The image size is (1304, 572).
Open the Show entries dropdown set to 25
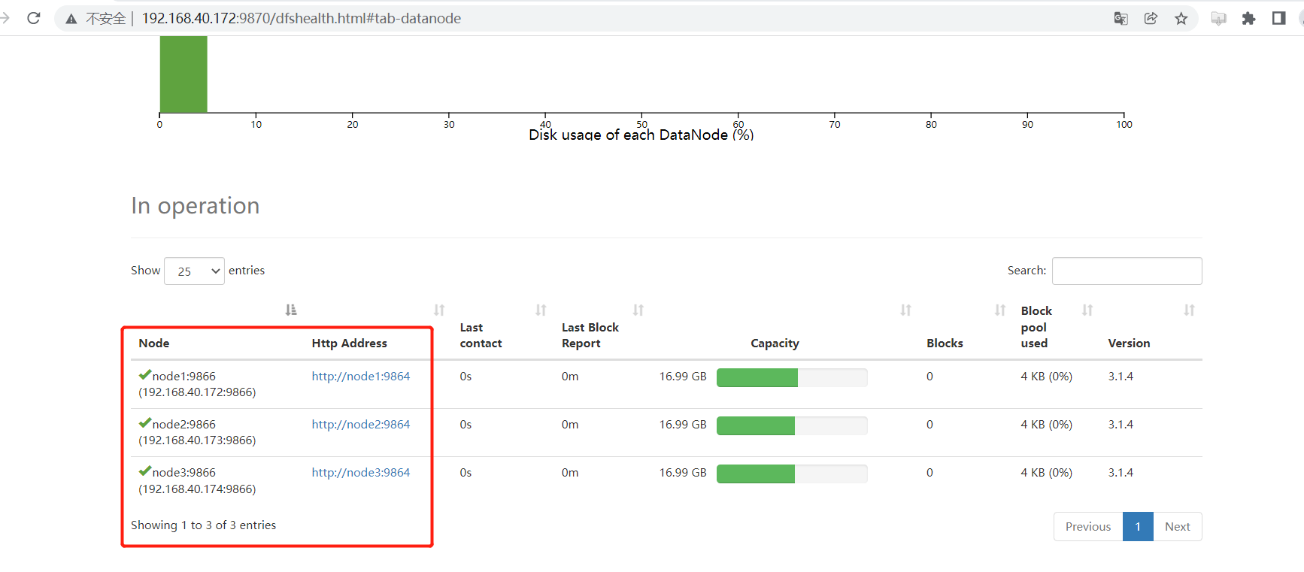coord(194,271)
